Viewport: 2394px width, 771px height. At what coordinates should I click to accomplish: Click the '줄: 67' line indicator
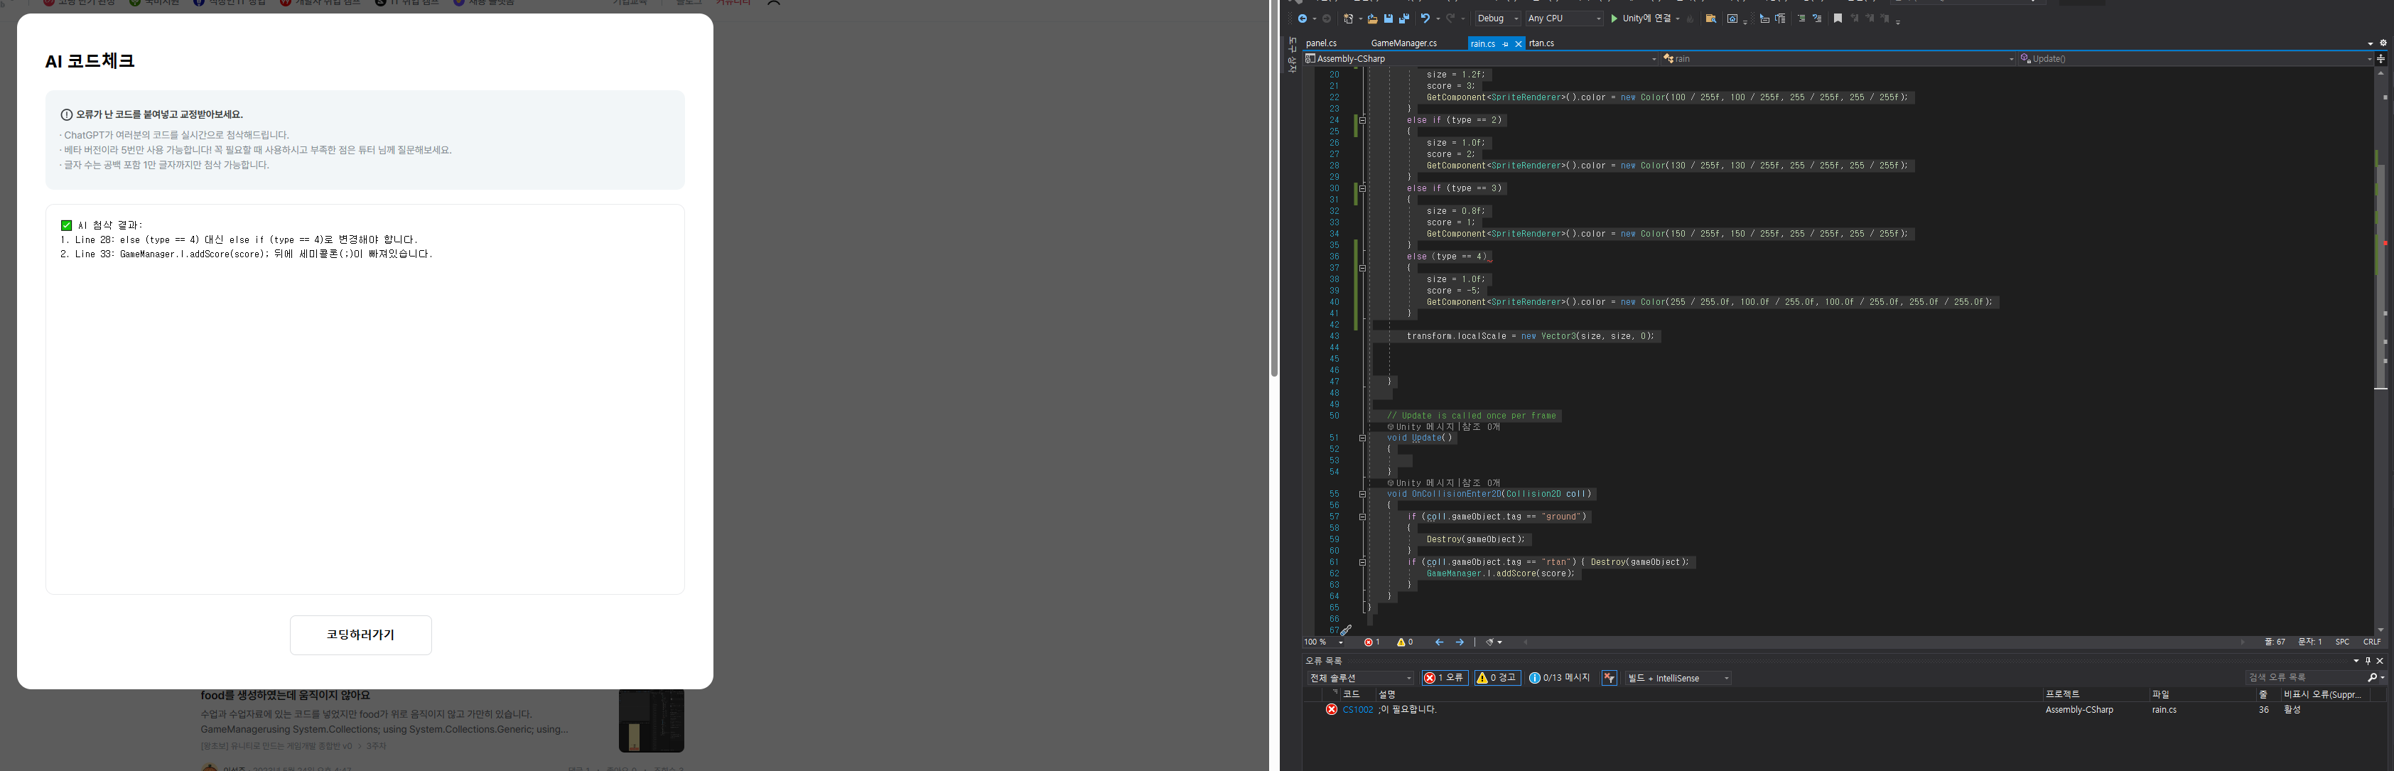click(2274, 642)
